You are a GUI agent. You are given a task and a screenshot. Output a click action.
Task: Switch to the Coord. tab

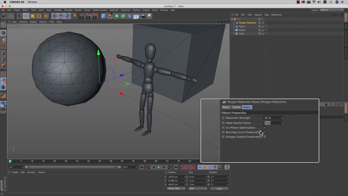coord(236,107)
